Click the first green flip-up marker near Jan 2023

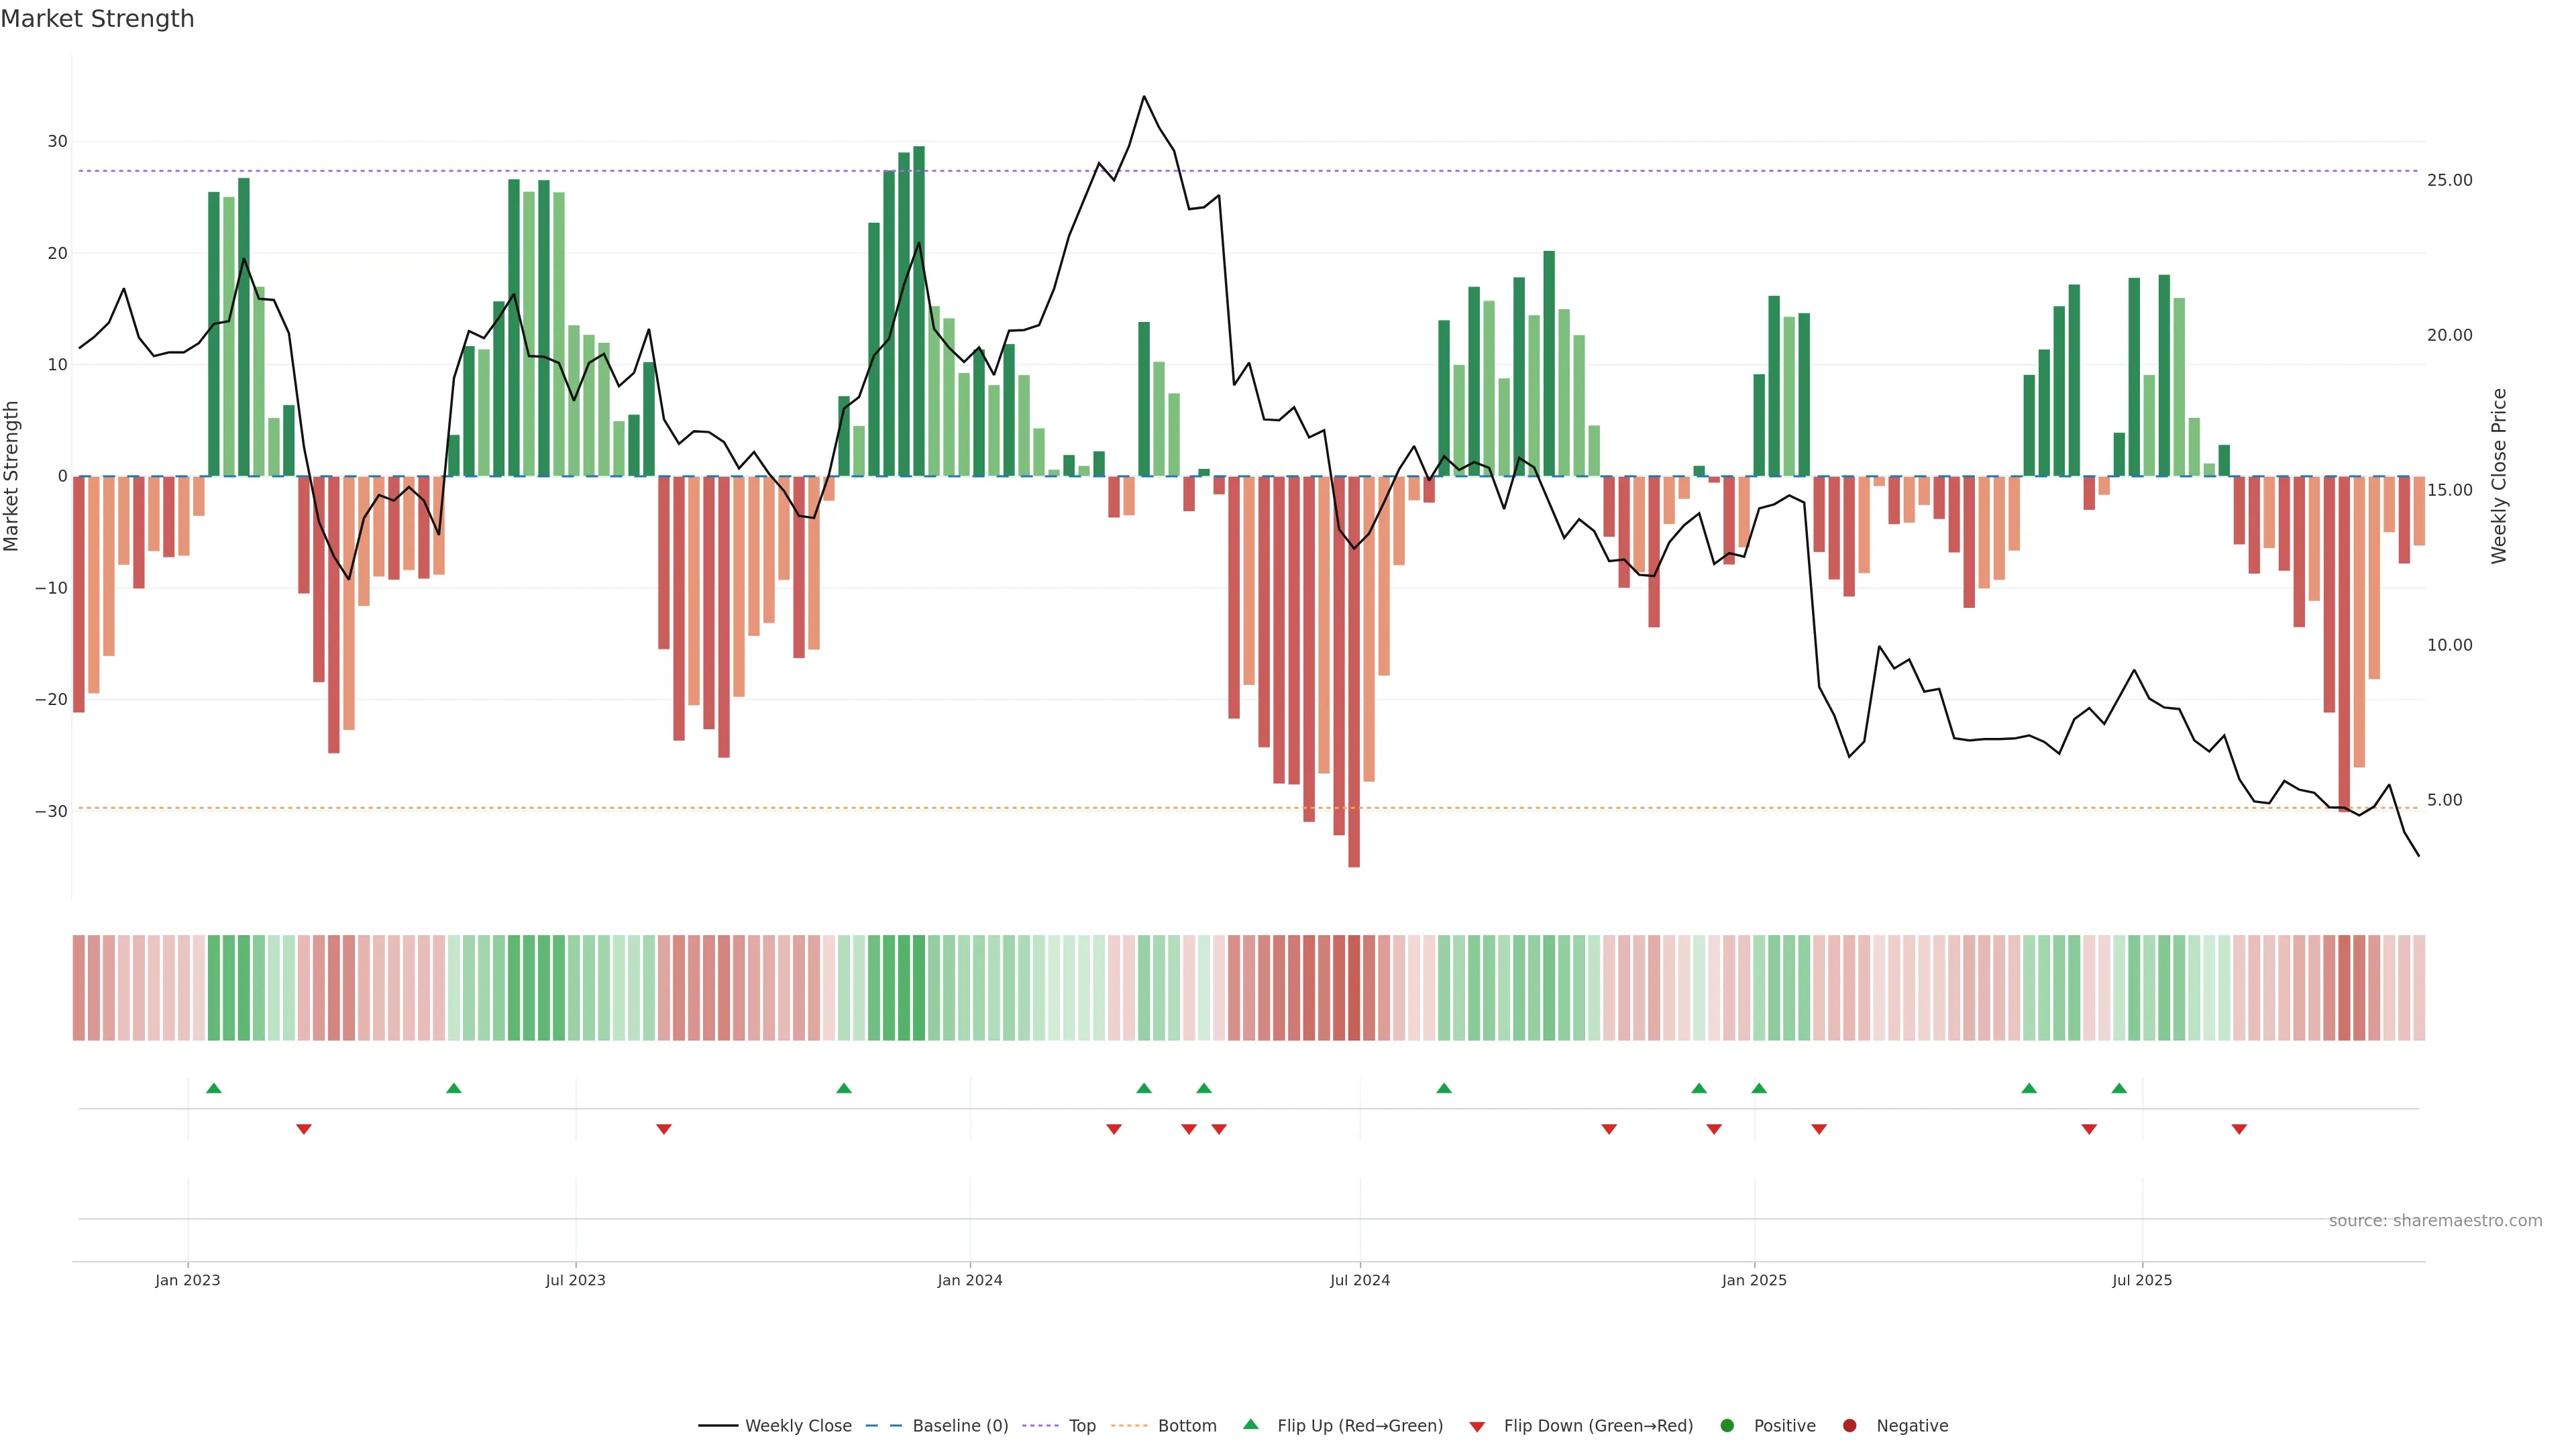point(213,1088)
